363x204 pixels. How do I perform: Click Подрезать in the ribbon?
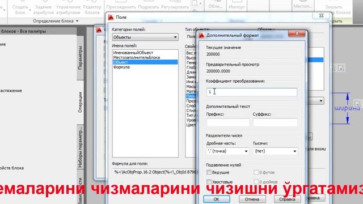click(x=149, y=7)
